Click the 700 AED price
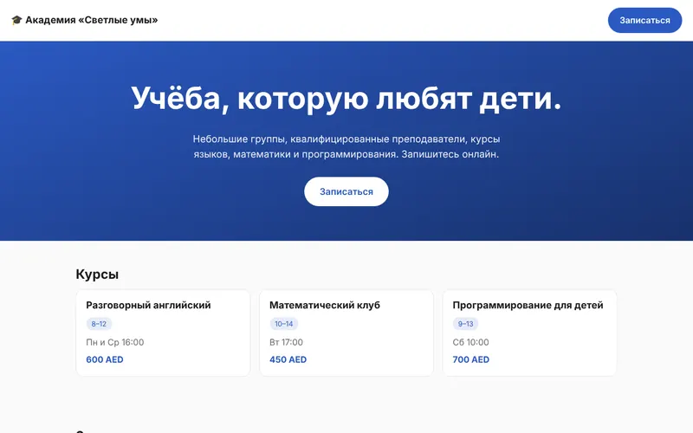 (471, 359)
